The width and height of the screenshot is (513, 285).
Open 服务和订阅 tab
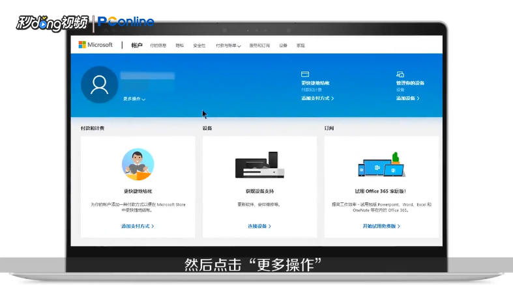click(259, 46)
